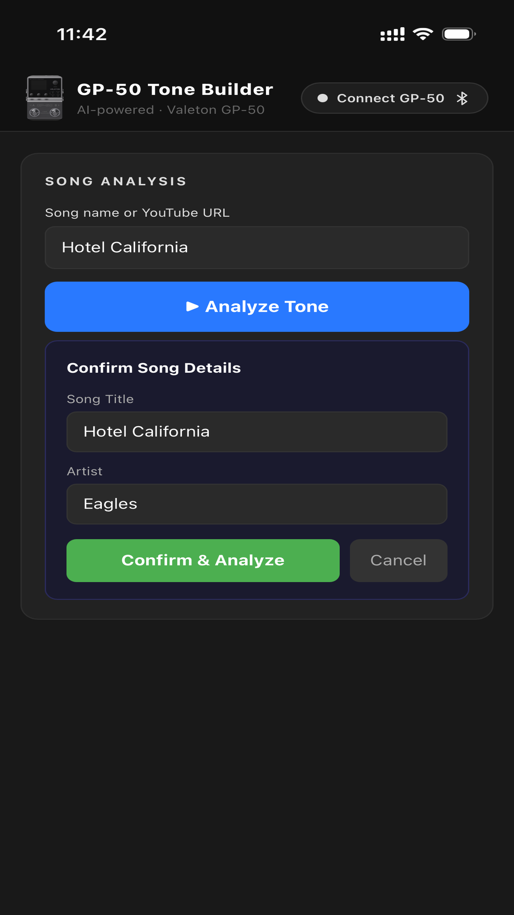514x915 pixels.
Task: Click the AI-powered Valeton GP-50 subtitle
Action: coord(171,110)
